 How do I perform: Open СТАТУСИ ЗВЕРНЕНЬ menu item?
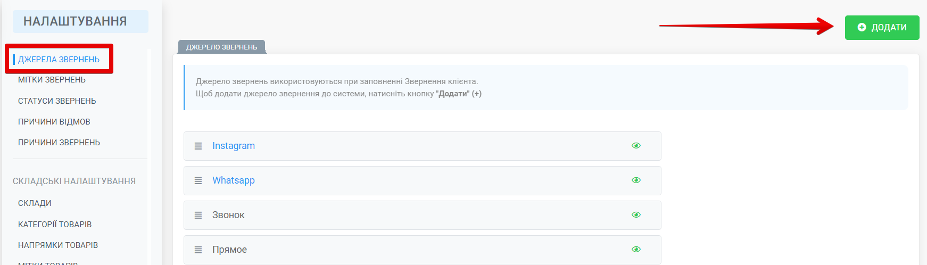[57, 101]
